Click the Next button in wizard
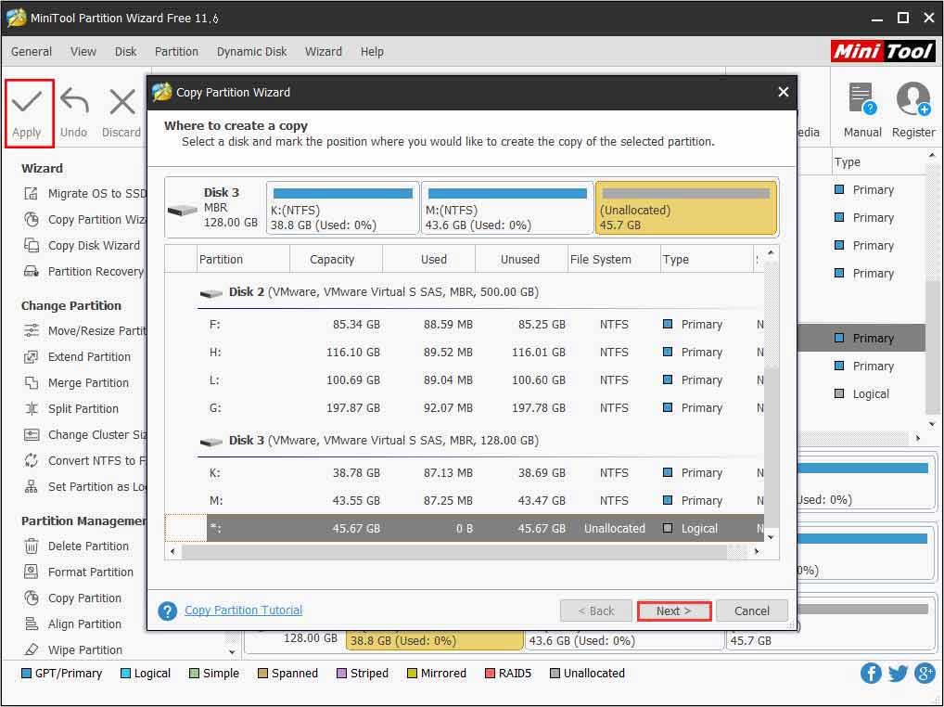Image resolution: width=944 pixels, height=707 pixels. 674,611
